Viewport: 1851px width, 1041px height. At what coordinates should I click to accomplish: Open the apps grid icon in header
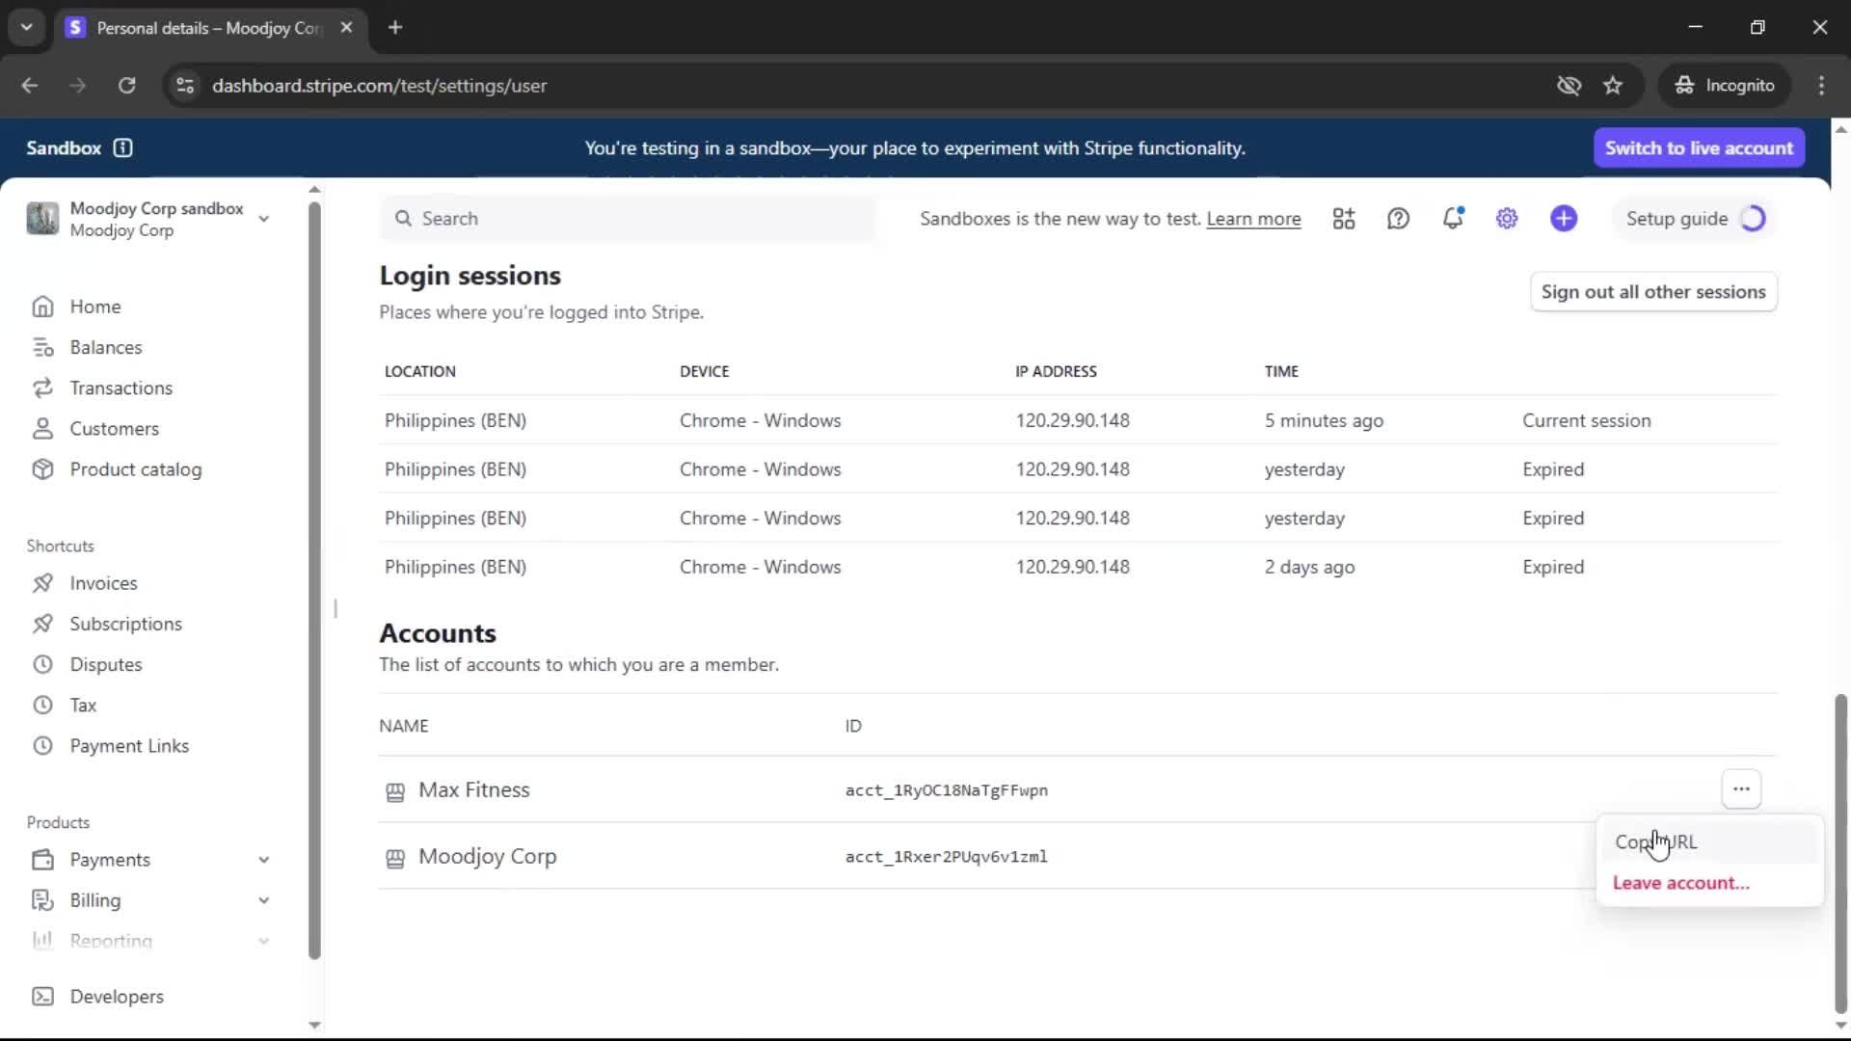[1344, 219]
